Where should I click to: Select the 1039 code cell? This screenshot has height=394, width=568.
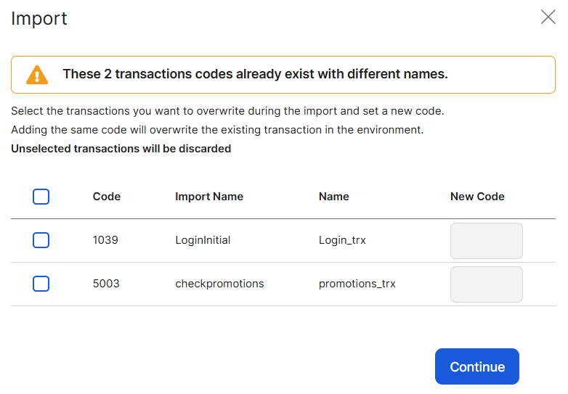[x=105, y=240]
